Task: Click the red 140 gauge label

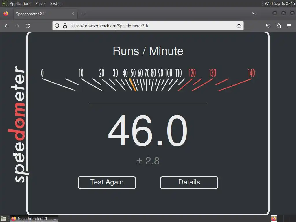Action: [x=251, y=73]
